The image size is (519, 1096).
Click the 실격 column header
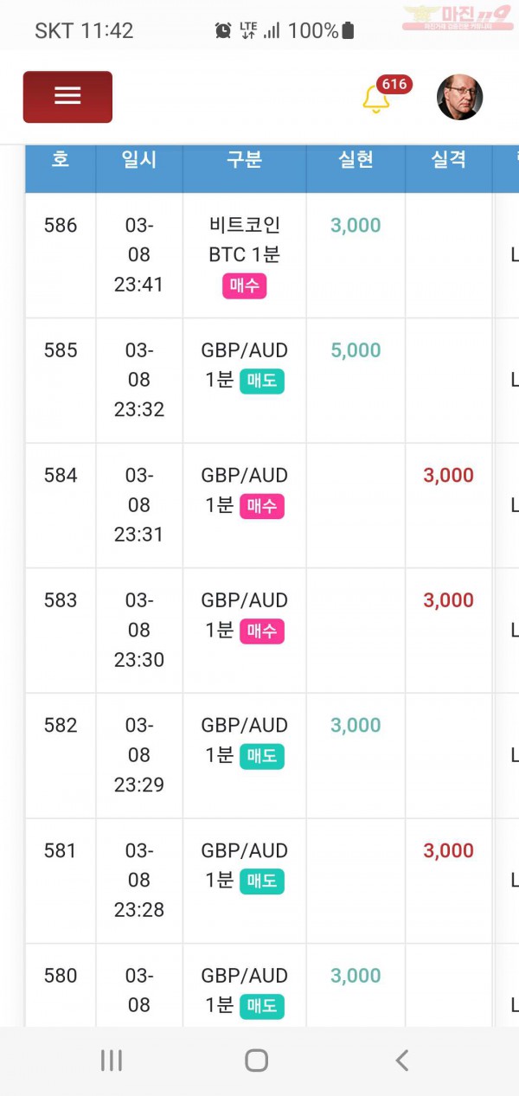(448, 160)
